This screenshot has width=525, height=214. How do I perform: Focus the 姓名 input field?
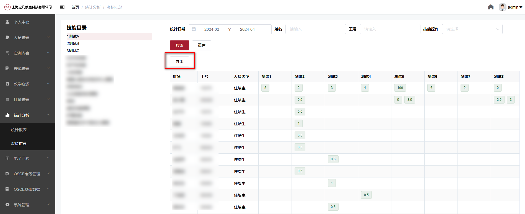316,29
